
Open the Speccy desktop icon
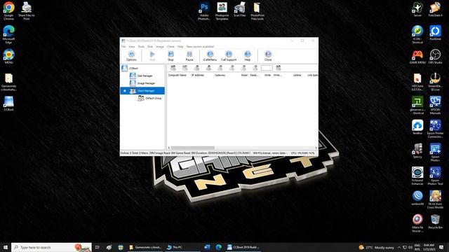tap(417, 150)
